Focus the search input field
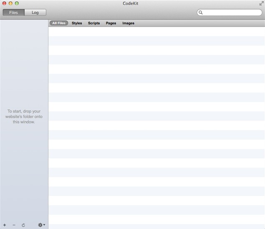Screen dimensions: 265x229 click(230, 13)
